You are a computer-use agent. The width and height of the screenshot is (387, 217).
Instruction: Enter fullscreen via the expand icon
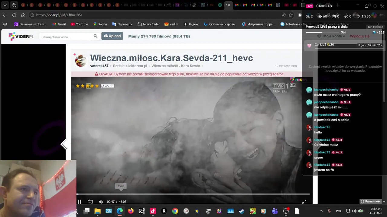click(304, 202)
